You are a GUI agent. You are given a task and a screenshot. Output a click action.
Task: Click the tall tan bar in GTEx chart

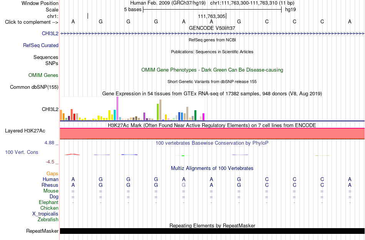tap(160, 110)
